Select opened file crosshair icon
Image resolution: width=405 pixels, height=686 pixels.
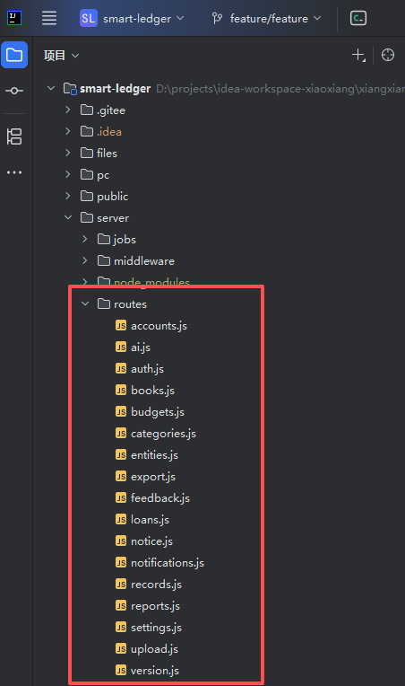[388, 55]
